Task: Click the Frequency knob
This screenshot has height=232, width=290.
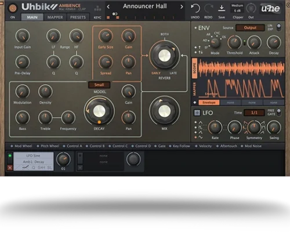Action: click(68, 118)
